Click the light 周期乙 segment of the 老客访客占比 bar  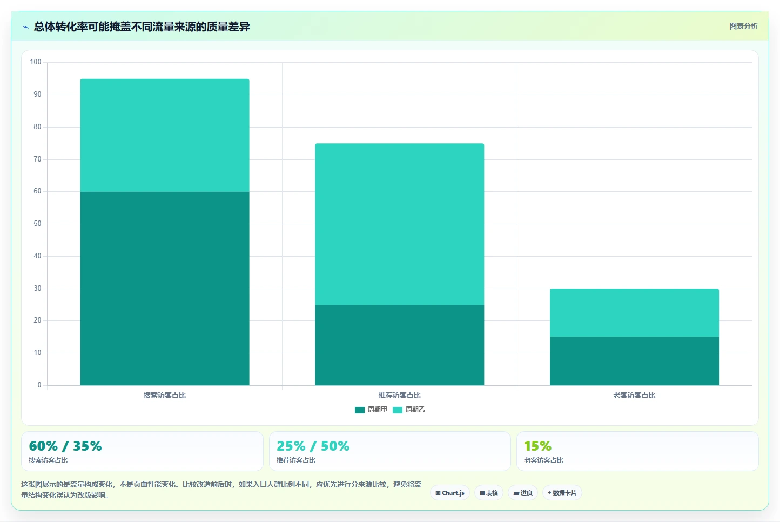tap(634, 313)
